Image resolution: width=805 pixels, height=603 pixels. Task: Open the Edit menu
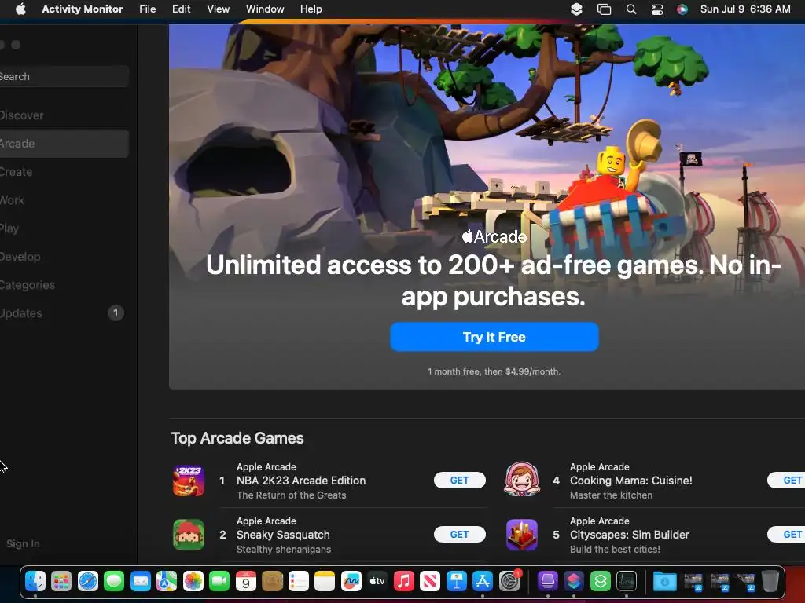[182, 9]
